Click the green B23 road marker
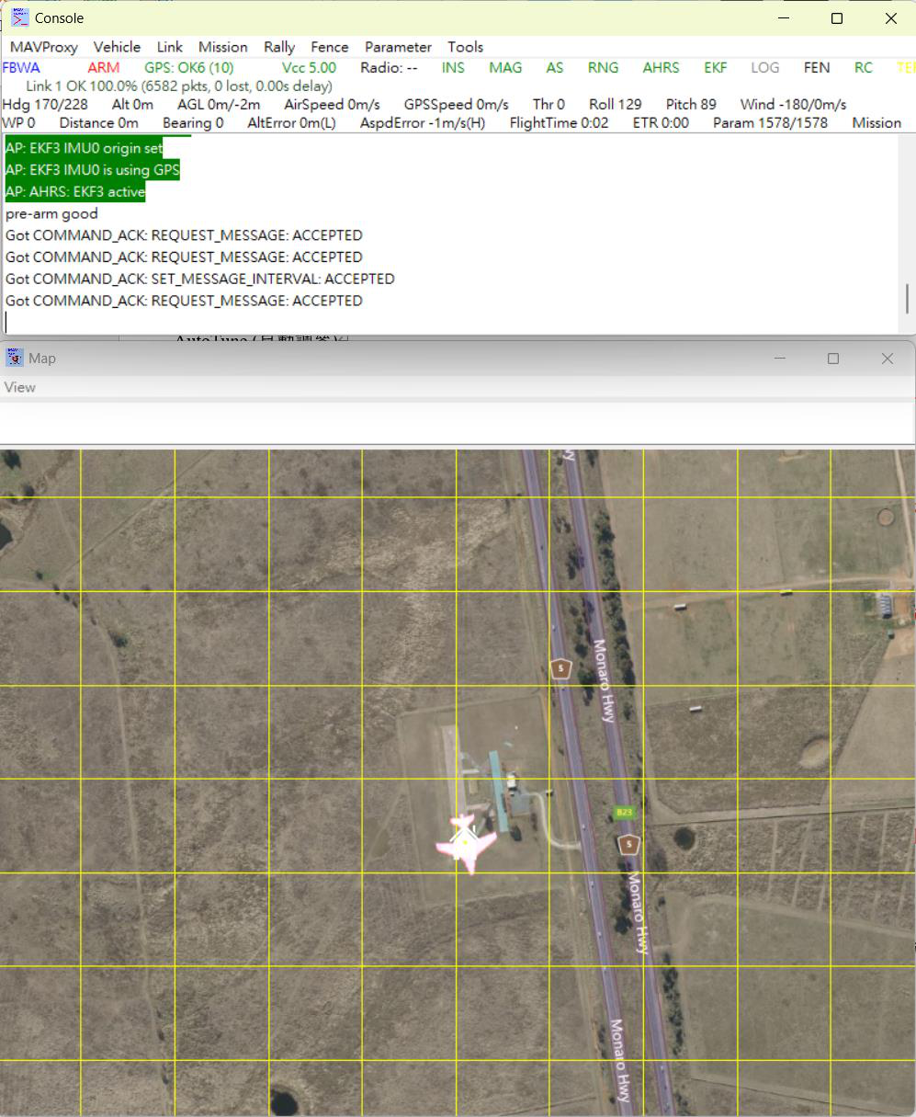The width and height of the screenshot is (916, 1117). click(624, 812)
